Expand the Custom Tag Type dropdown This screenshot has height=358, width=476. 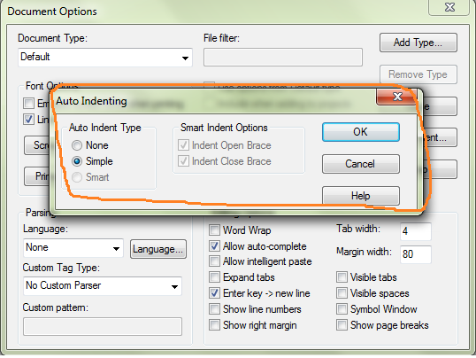tap(103, 286)
